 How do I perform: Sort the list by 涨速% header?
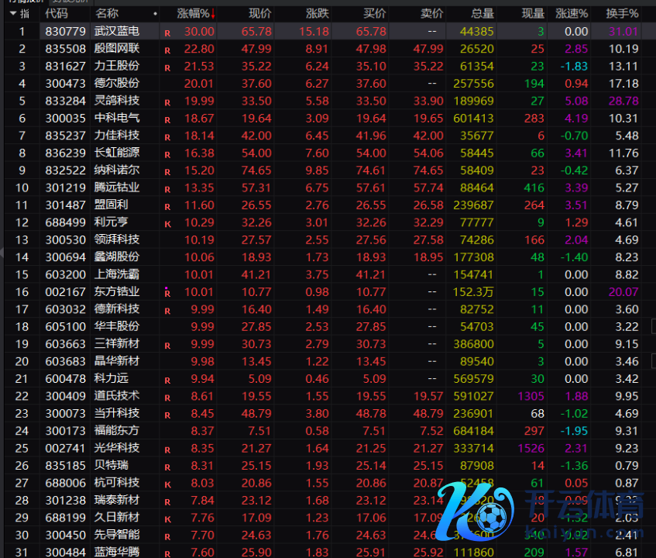[572, 13]
